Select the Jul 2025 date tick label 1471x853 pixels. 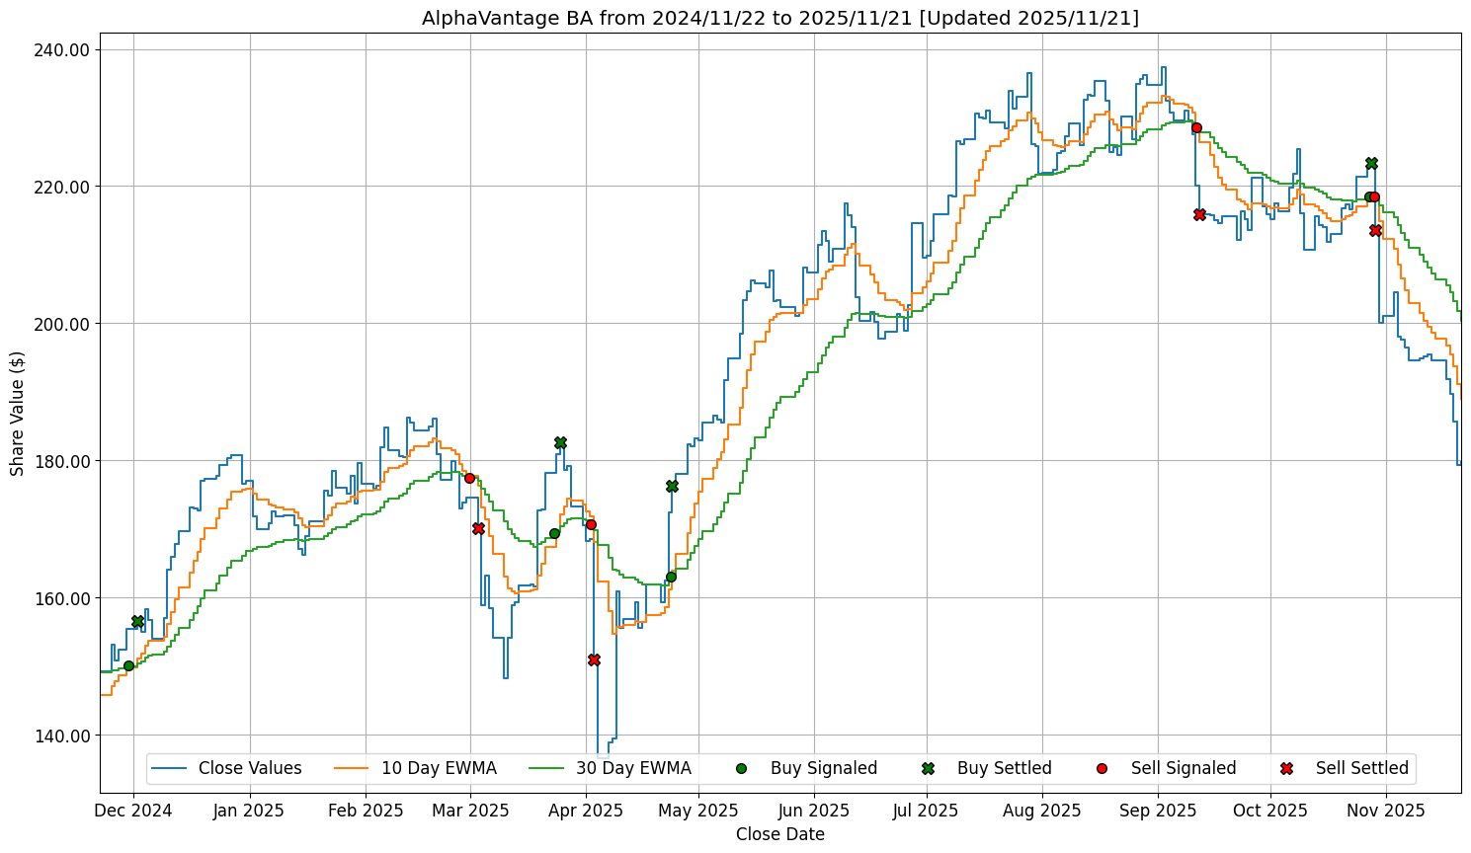click(x=926, y=811)
